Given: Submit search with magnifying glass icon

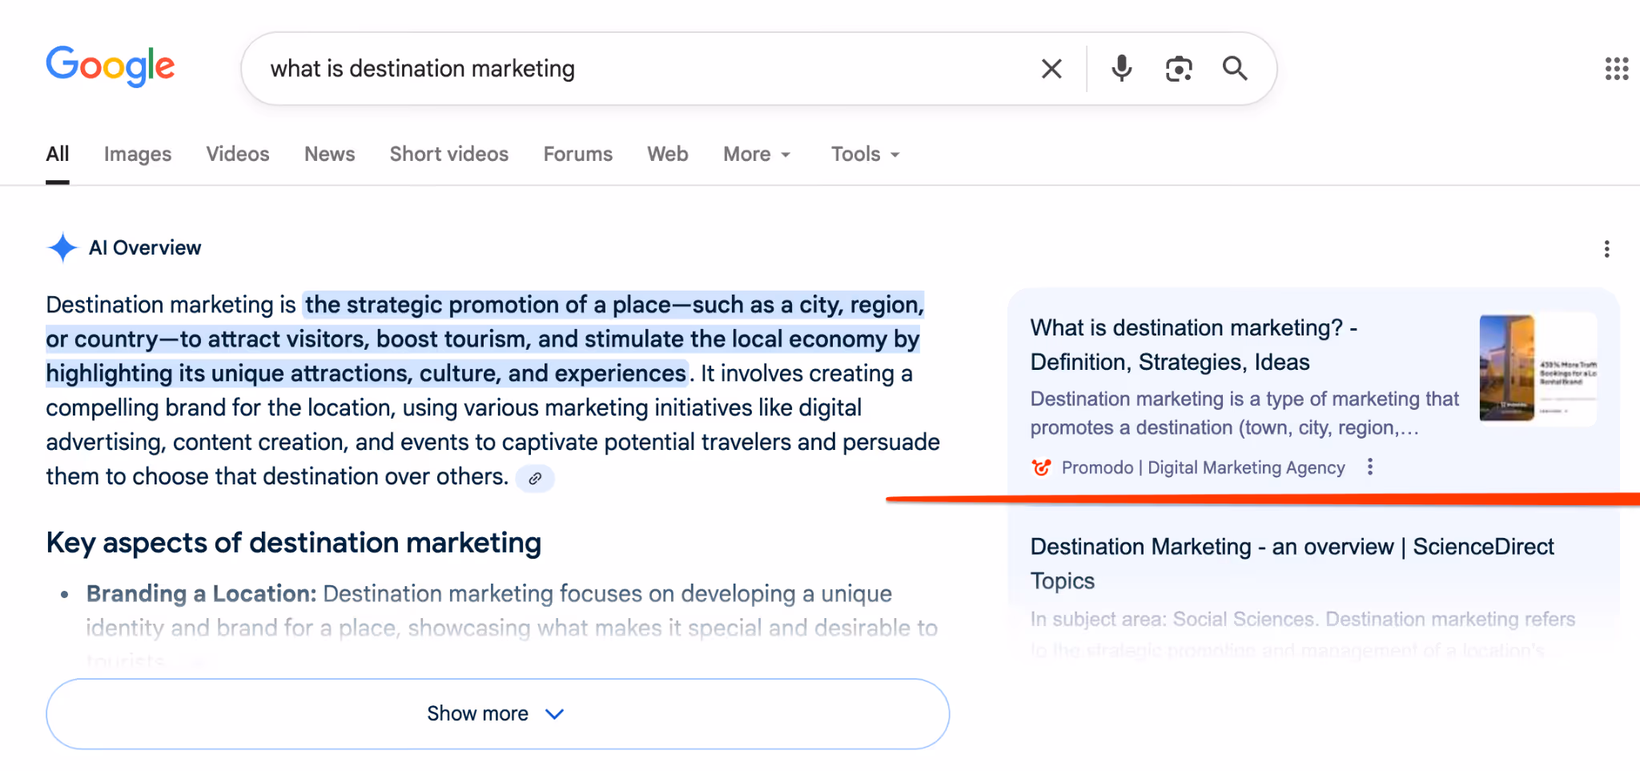Looking at the screenshot, I should pyautogui.click(x=1235, y=69).
